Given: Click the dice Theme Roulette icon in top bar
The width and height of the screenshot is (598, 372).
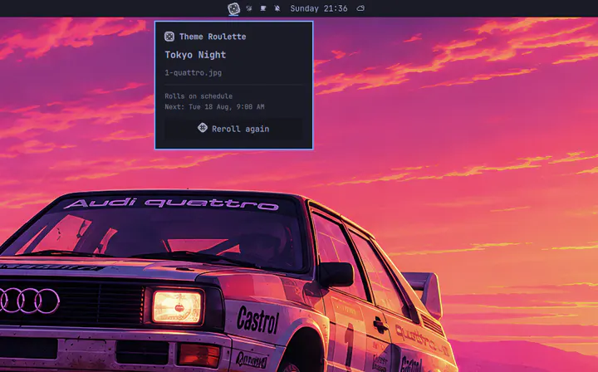Looking at the screenshot, I should (x=233, y=8).
